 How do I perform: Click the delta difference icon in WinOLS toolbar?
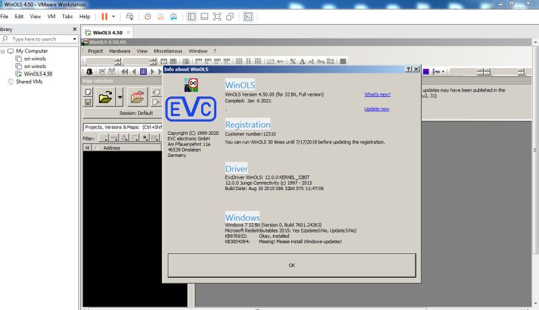click(302, 61)
